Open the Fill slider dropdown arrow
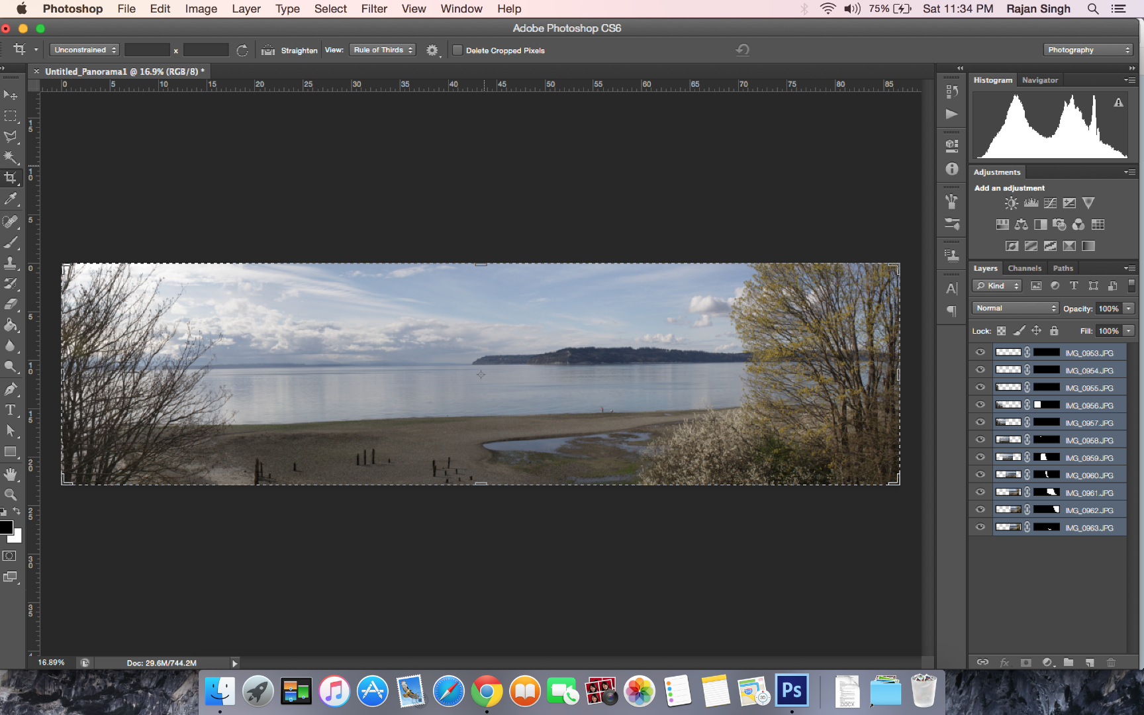 (x=1129, y=331)
